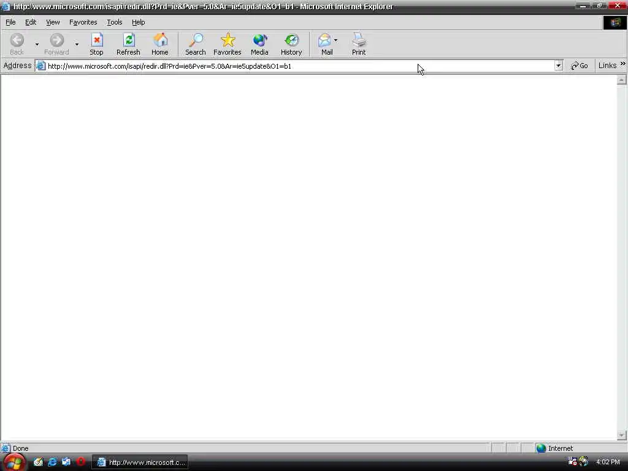The width and height of the screenshot is (628, 471).
Task: Click the Windows logo throbber icon
Action: pyautogui.click(x=615, y=23)
